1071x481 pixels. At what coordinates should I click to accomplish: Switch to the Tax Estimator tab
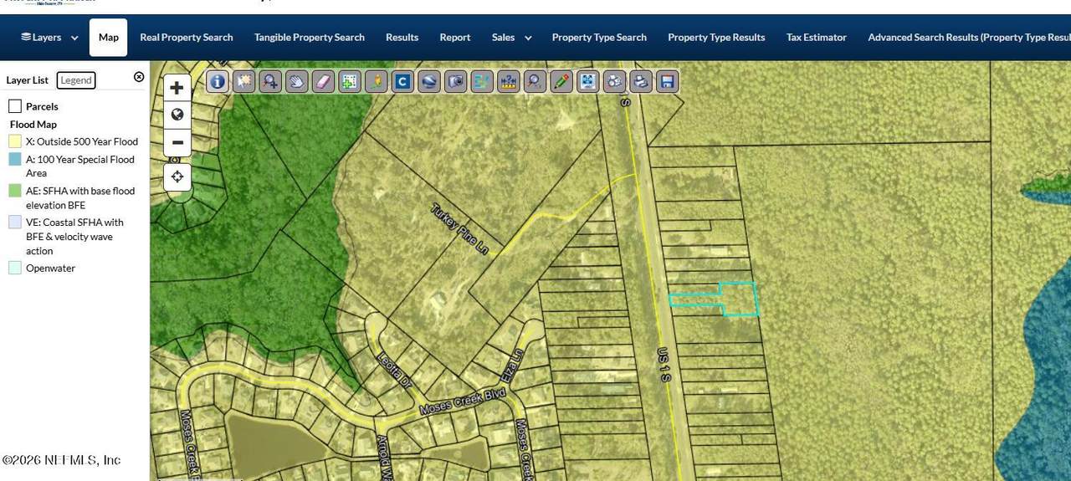pos(816,38)
